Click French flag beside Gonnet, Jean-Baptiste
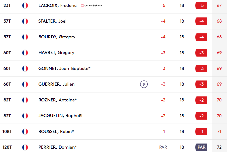The height and width of the screenshot is (152, 227). (25, 69)
